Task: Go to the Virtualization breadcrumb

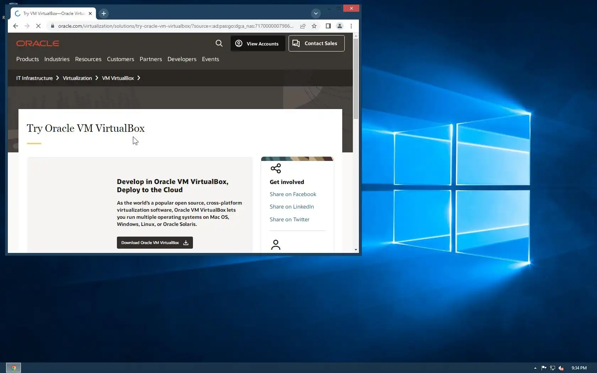Action: 77,78
